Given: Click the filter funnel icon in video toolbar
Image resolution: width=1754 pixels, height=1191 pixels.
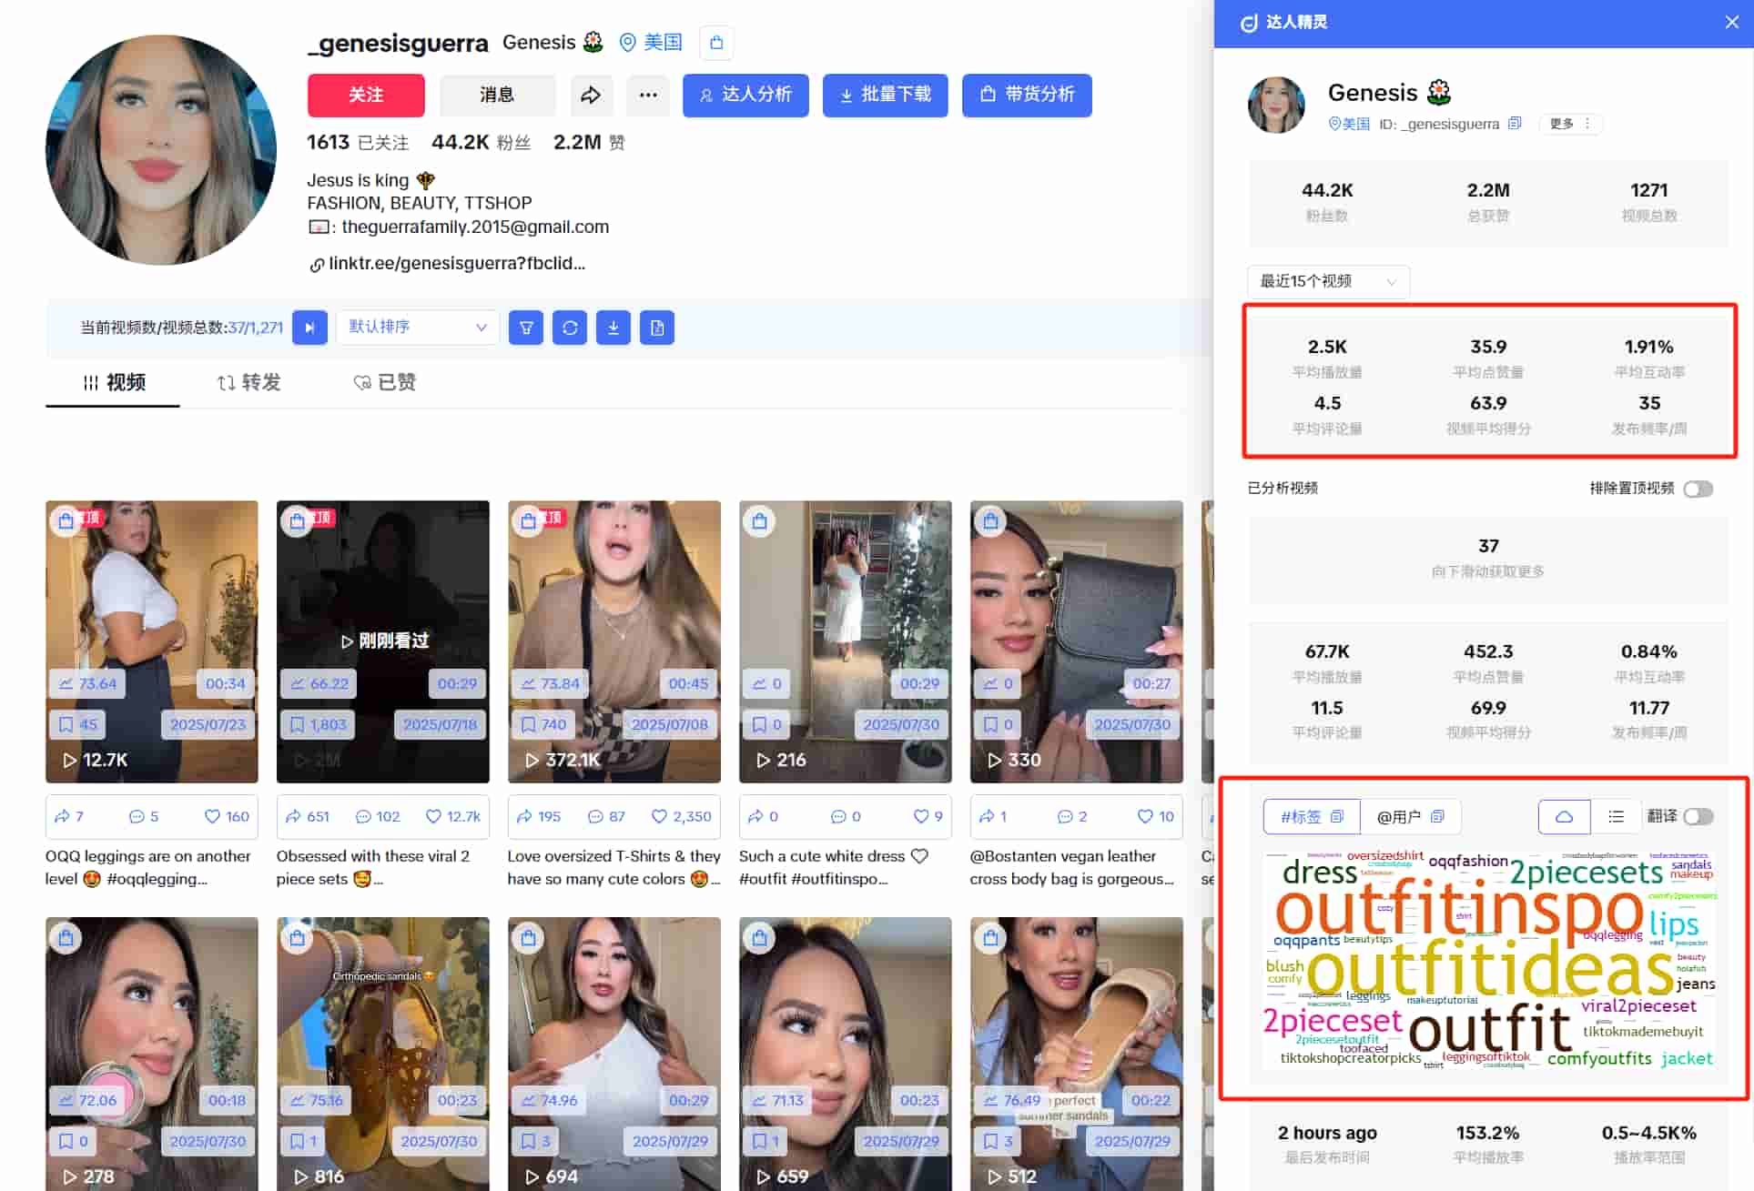Looking at the screenshot, I should [526, 328].
